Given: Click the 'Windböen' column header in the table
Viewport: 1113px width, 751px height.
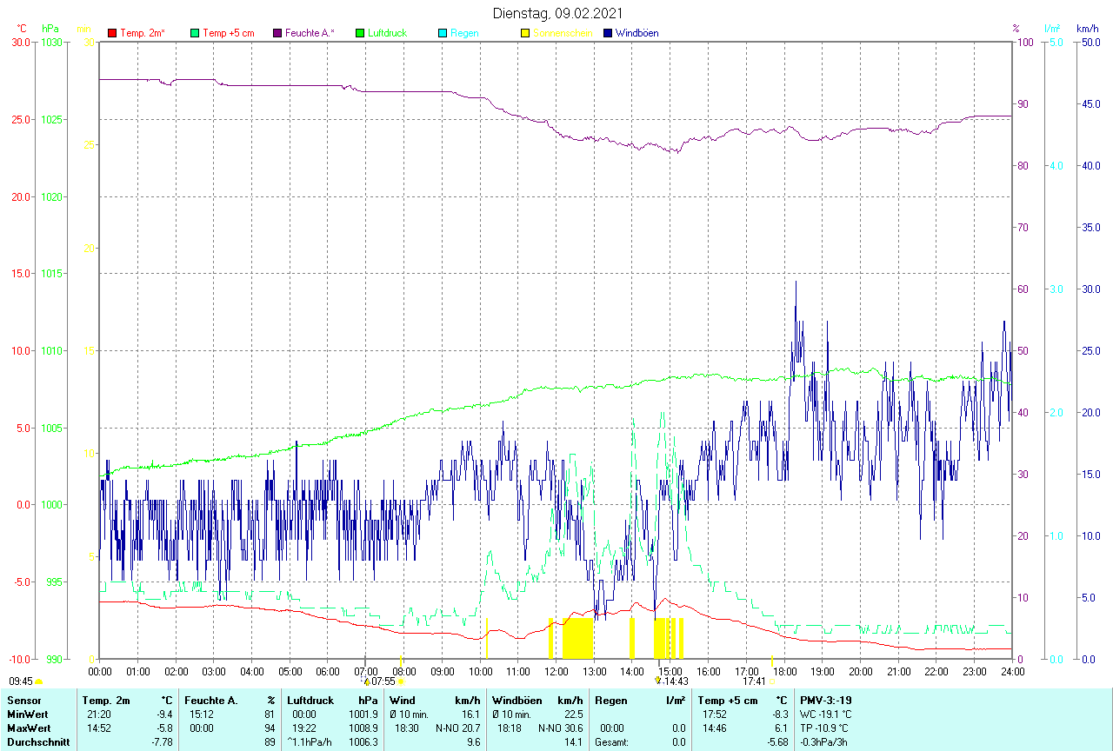Looking at the screenshot, I should pos(517,700).
